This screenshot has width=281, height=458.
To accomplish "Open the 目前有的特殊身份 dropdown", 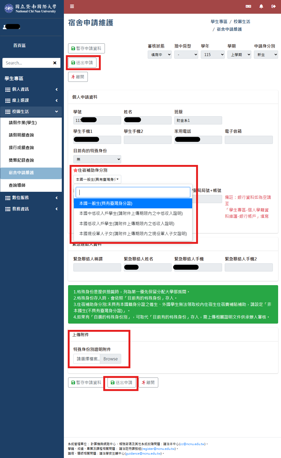I will pos(97,159).
